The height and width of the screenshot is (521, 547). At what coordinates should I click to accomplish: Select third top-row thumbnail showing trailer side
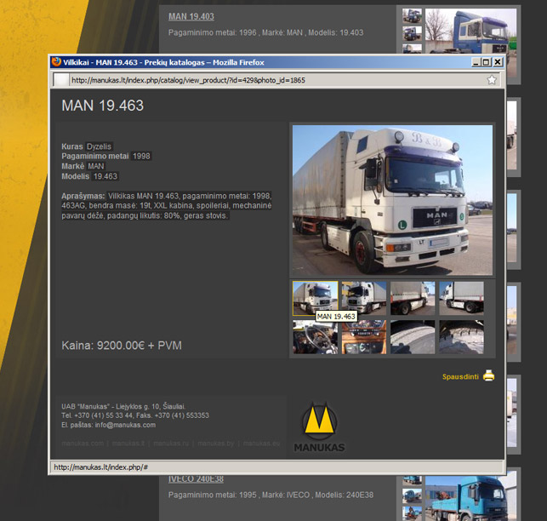coord(413,299)
